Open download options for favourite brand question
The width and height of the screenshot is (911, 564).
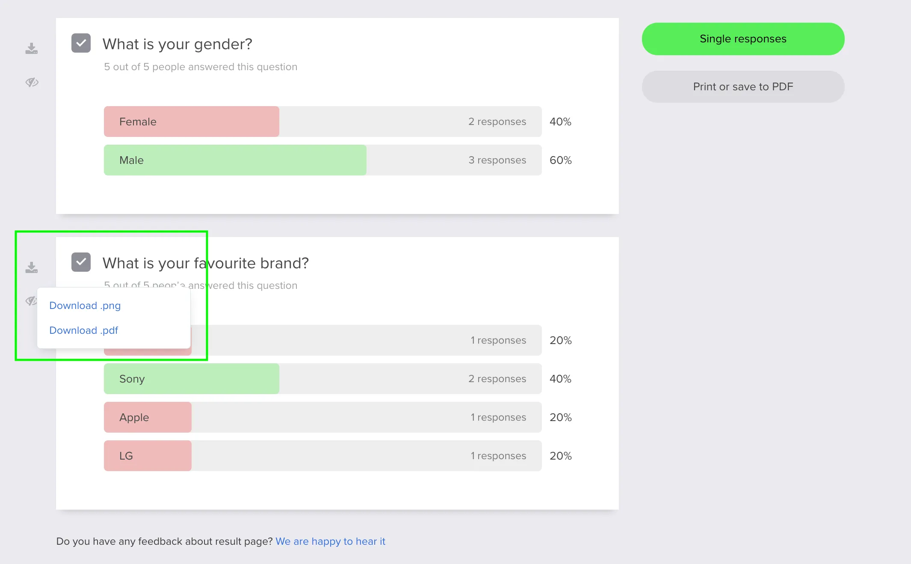pos(32,267)
